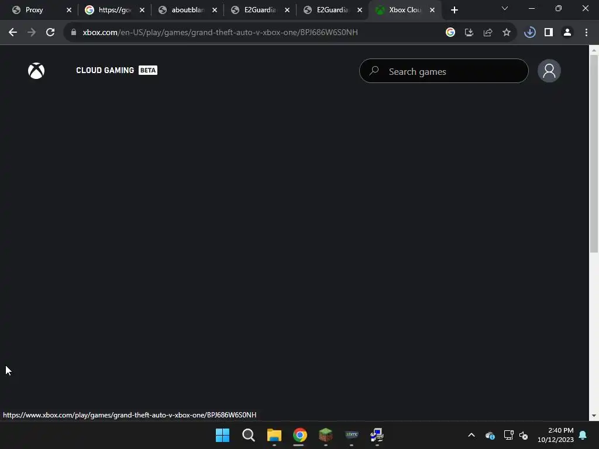This screenshot has width=599, height=449.
Task: Bookmark this tab with the star
Action: pos(506,33)
